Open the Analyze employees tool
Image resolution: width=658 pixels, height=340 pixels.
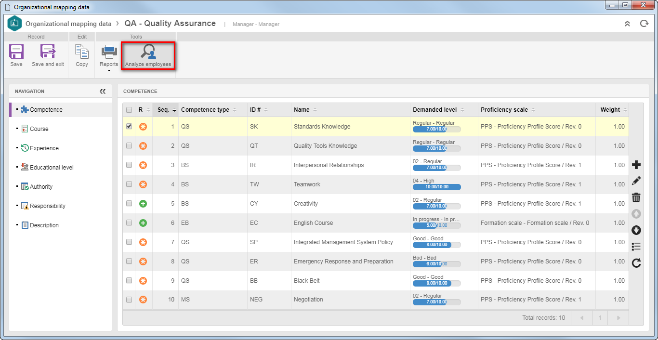pyautogui.click(x=148, y=56)
